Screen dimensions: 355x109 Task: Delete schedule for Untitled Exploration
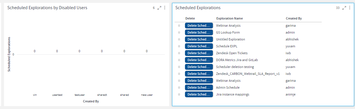(x=199, y=39)
